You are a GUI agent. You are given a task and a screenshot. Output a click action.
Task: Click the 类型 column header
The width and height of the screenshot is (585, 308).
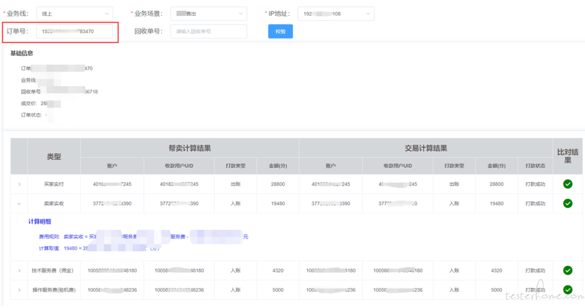tap(54, 157)
